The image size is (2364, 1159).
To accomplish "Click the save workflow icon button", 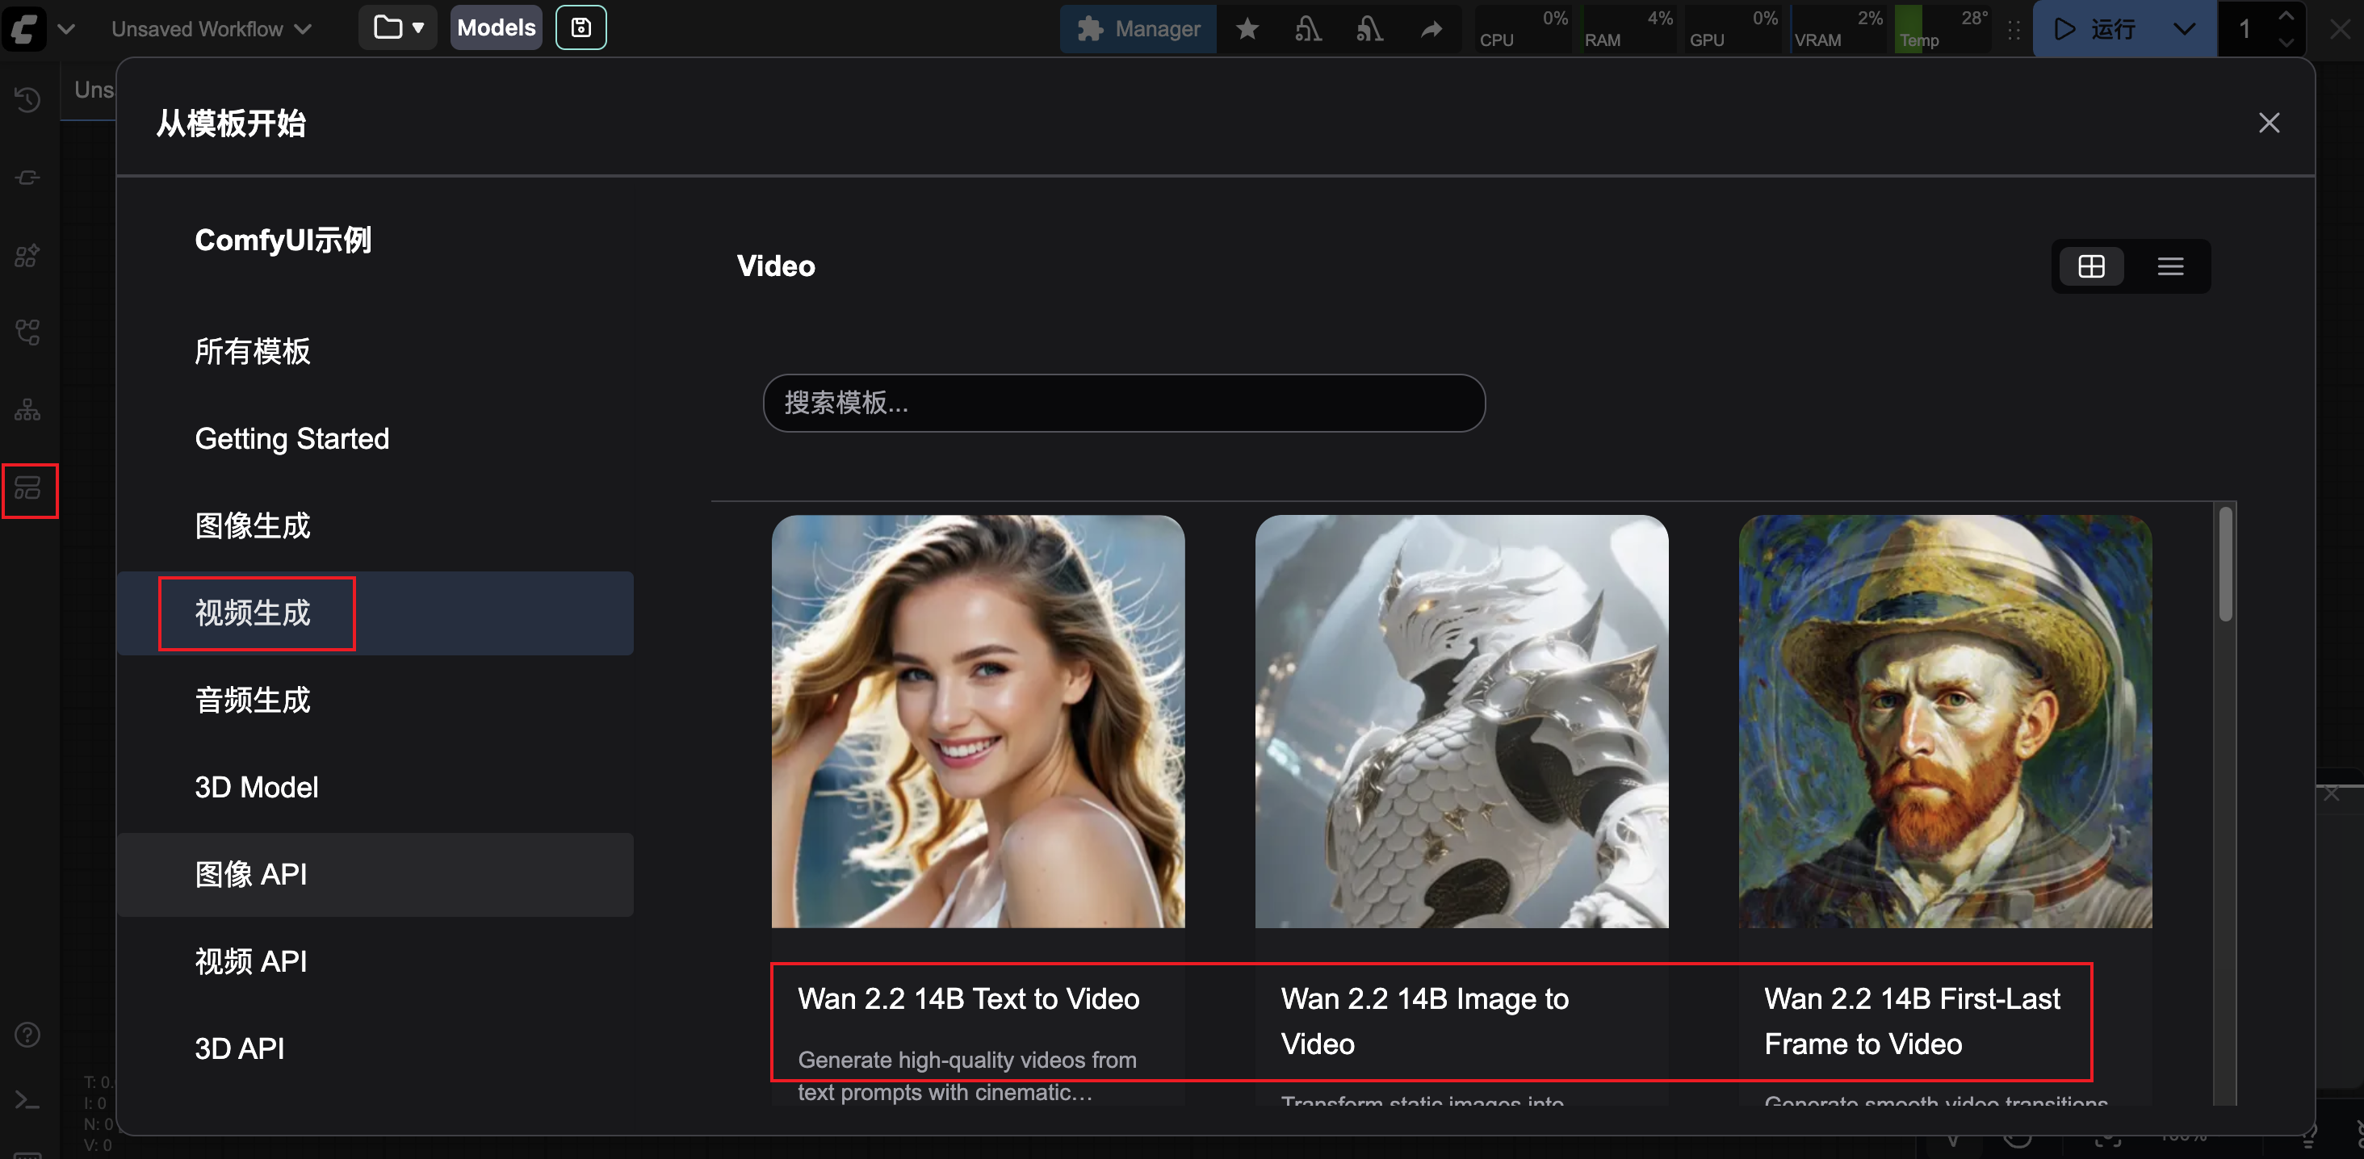I will [x=580, y=27].
